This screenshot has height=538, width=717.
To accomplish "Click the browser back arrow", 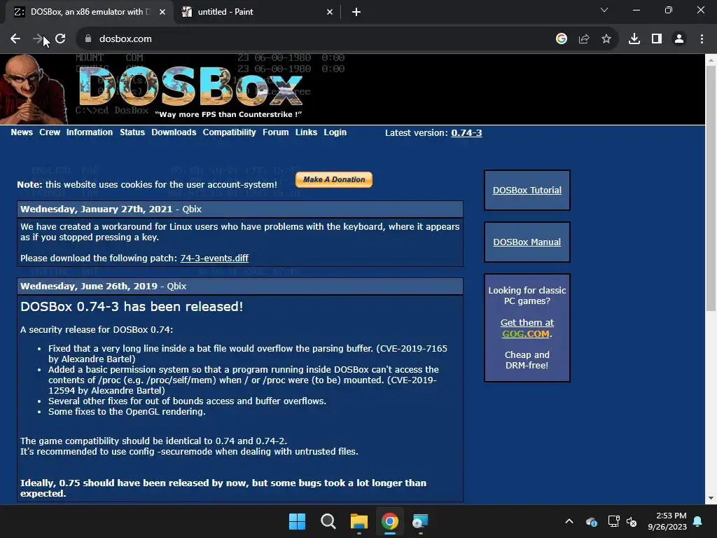I will click(15, 39).
